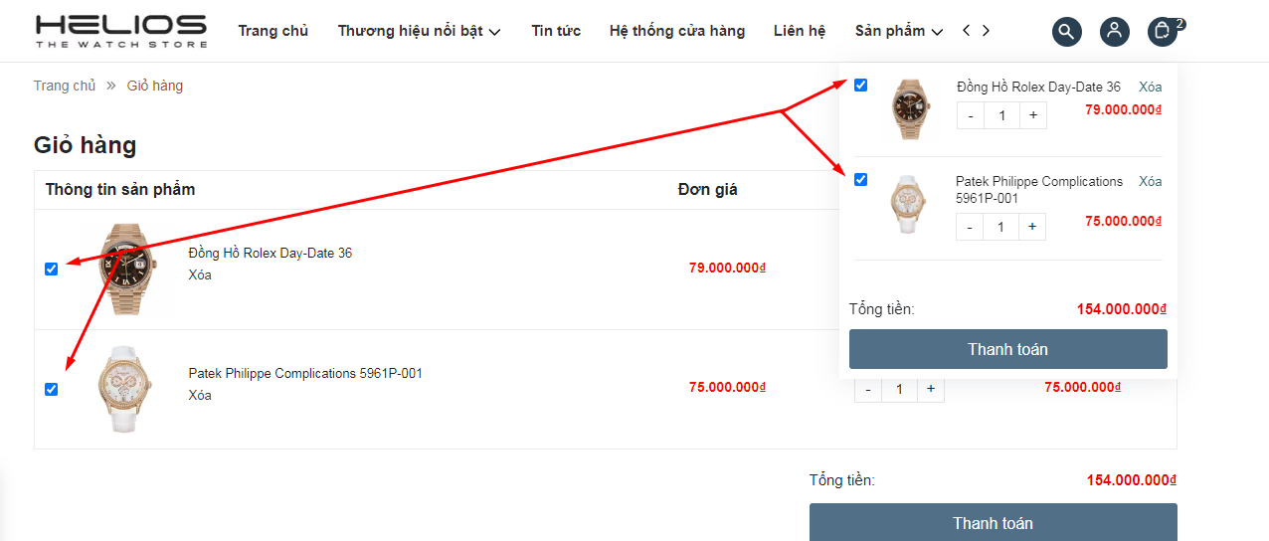Click Xóa for Rolex in mini cart
This screenshot has width=1269, height=541.
(1151, 87)
